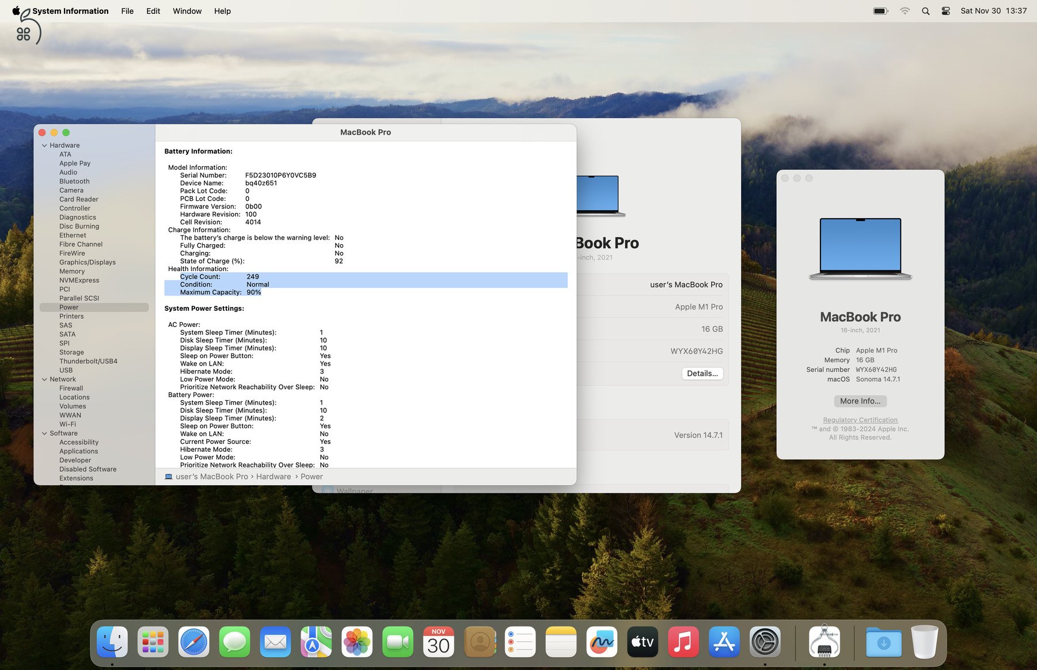The image size is (1037, 670).
Task: Select Audio in Hardware list
Action: (x=68, y=172)
